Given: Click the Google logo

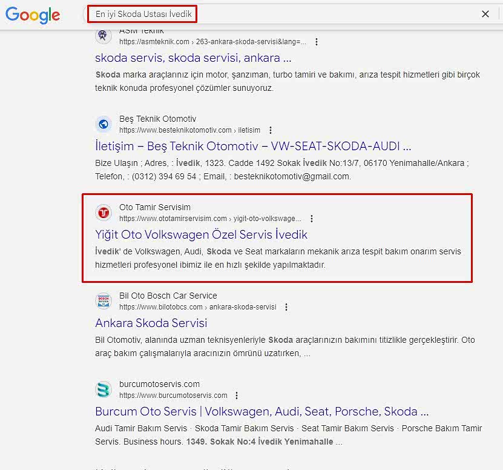Looking at the screenshot, I should pos(33,15).
